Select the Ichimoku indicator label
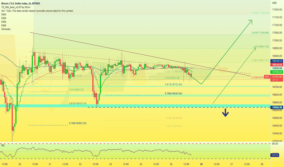This screenshot has width=284, height=167. point(6,29)
